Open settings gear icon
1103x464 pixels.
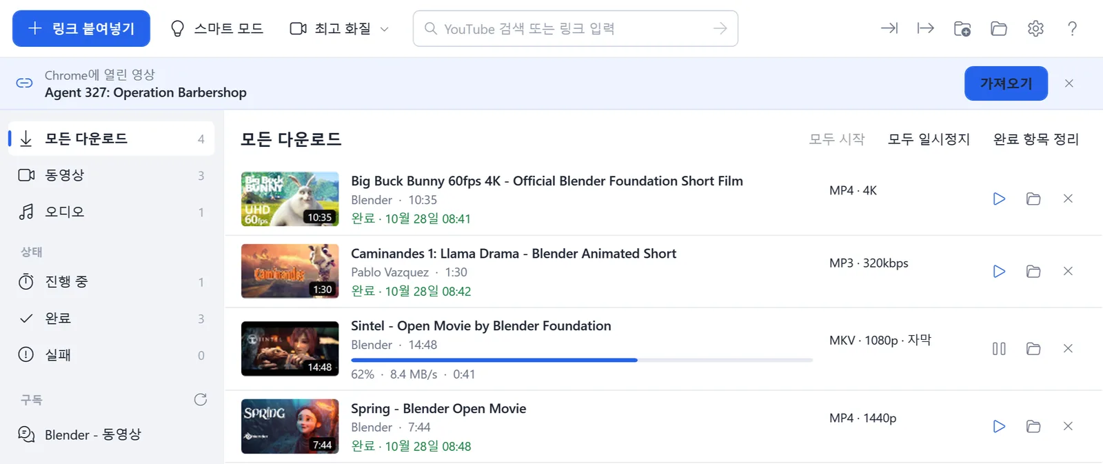(1035, 28)
